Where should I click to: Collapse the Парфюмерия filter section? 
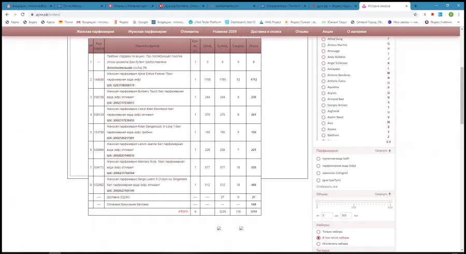click(x=383, y=151)
